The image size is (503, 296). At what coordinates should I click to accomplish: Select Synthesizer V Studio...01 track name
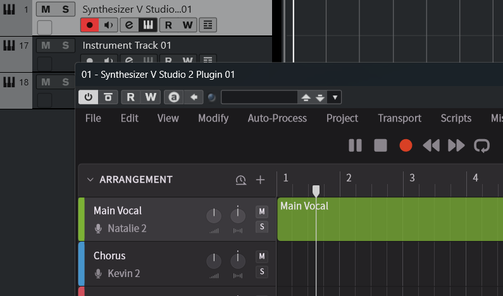pyautogui.click(x=137, y=9)
